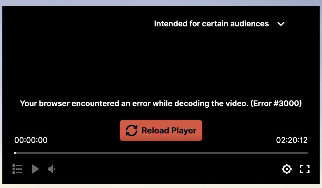322x188 pixels.
Task: Seek to the middle of the progress bar
Action: 161,153
